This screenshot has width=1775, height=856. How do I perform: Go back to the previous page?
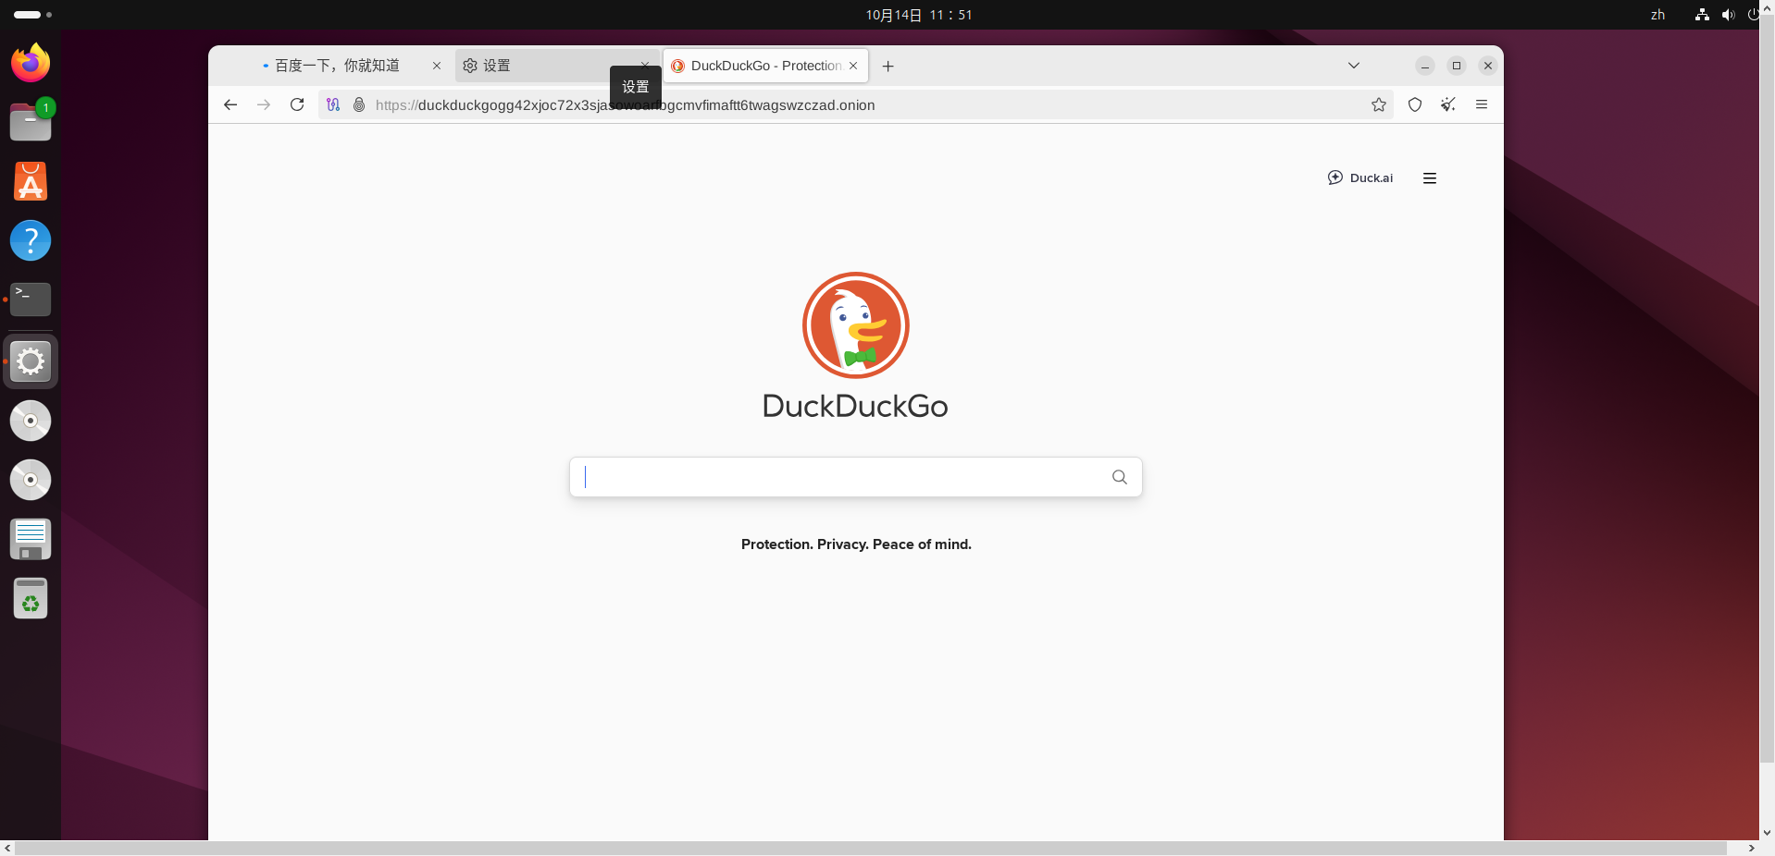(x=230, y=104)
